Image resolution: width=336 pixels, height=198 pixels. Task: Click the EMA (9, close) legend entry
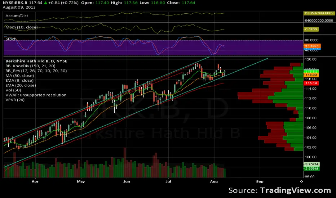[19, 81]
